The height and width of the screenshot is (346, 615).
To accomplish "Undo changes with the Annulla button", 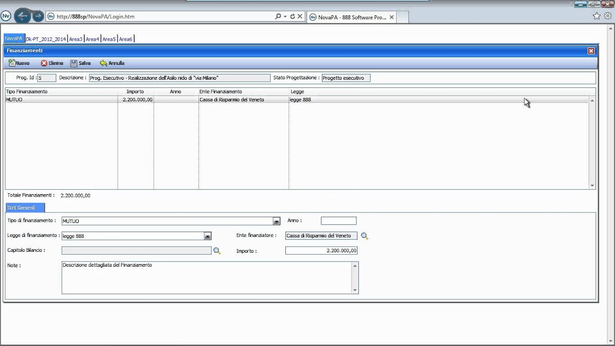I will pos(112,63).
